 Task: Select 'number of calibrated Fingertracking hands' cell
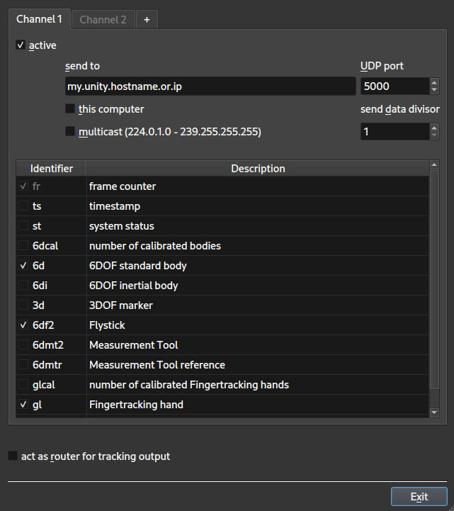point(258,385)
